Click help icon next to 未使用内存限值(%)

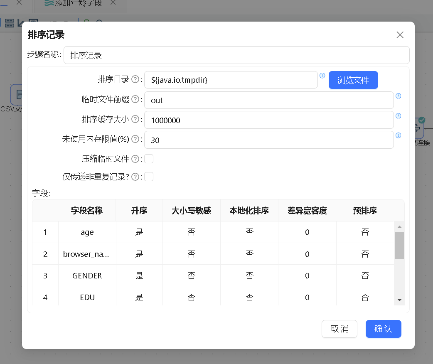pyautogui.click(x=135, y=139)
